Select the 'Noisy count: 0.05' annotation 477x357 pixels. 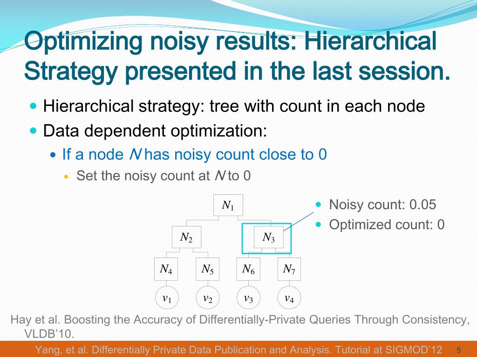click(x=382, y=205)
